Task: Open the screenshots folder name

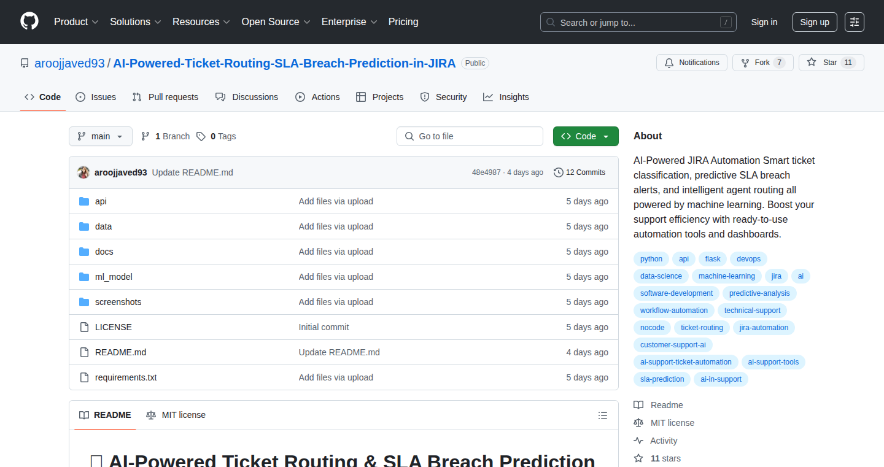Action: 118,302
